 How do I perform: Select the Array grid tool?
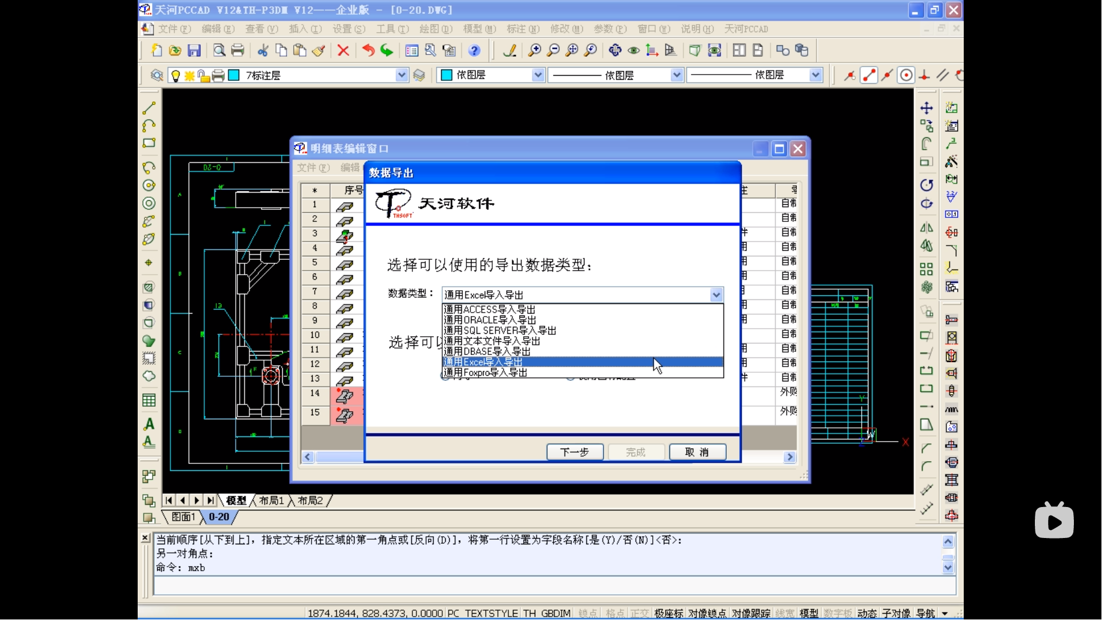[x=926, y=269]
